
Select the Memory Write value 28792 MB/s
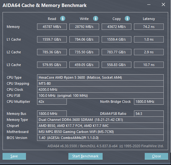[x=84, y=27]
